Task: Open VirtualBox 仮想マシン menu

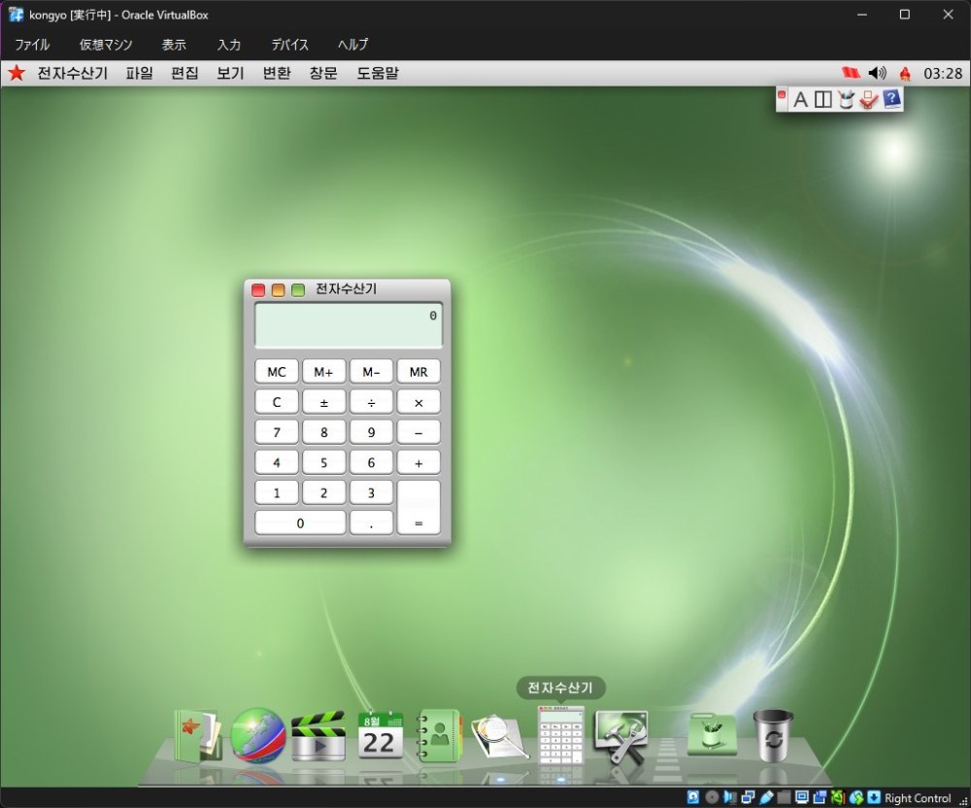Action: (x=106, y=45)
